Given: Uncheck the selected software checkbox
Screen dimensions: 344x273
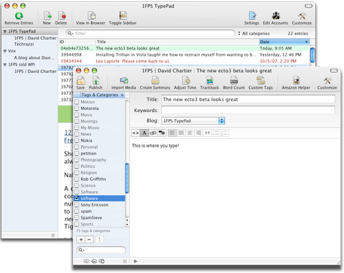Looking at the screenshot, I should click(77, 198).
